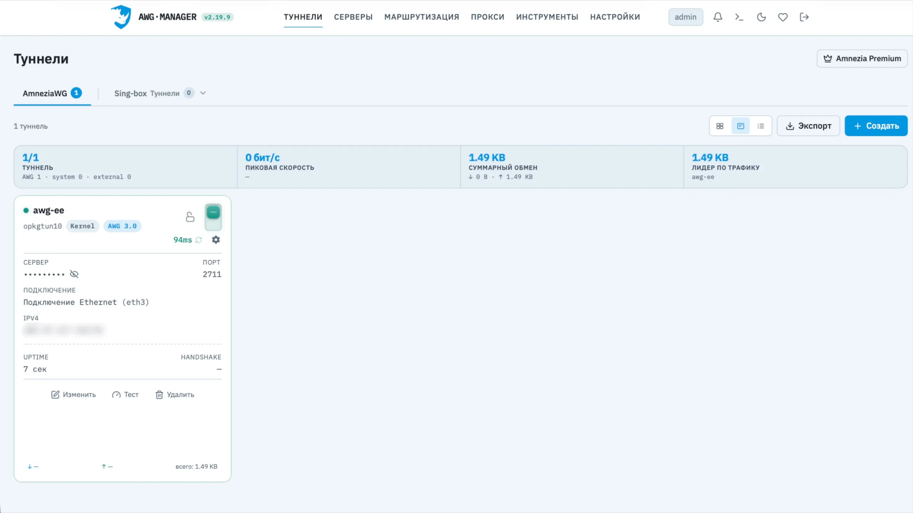This screenshot has width=913, height=513.
Task: Switch to grid view layout
Action: pyautogui.click(x=720, y=126)
